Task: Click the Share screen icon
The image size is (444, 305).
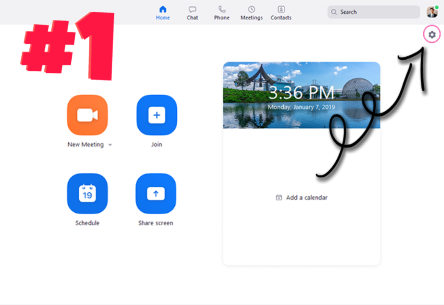Action: [156, 194]
